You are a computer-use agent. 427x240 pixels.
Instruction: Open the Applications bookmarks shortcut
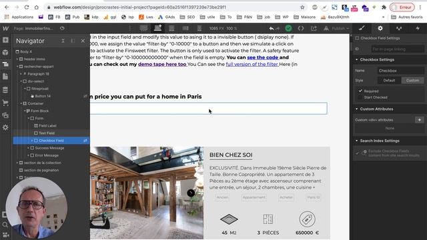[19, 17]
